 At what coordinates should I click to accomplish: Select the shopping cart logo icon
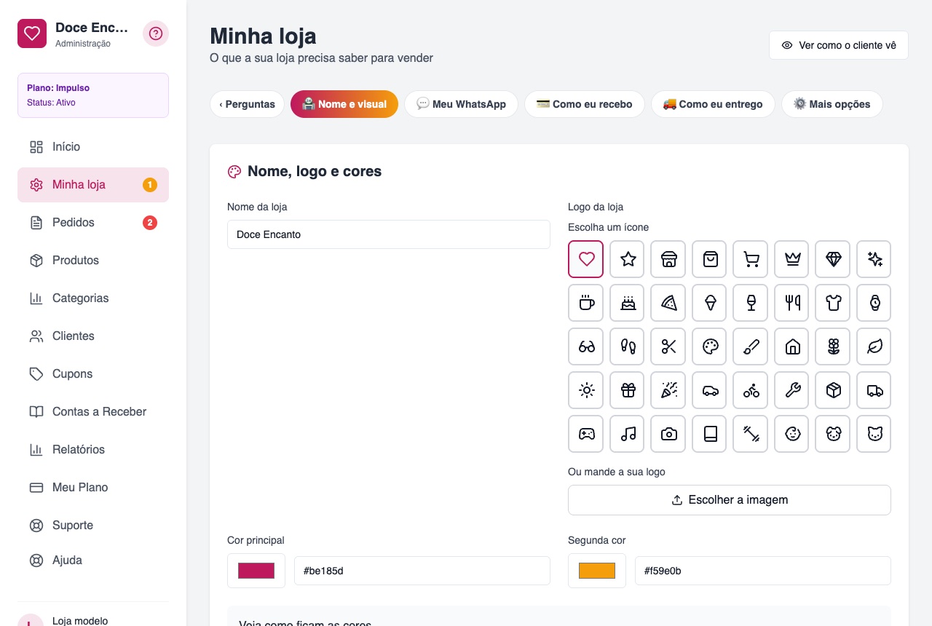pos(751,259)
